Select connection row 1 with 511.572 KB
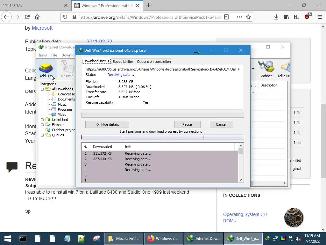 click(160, 153)
